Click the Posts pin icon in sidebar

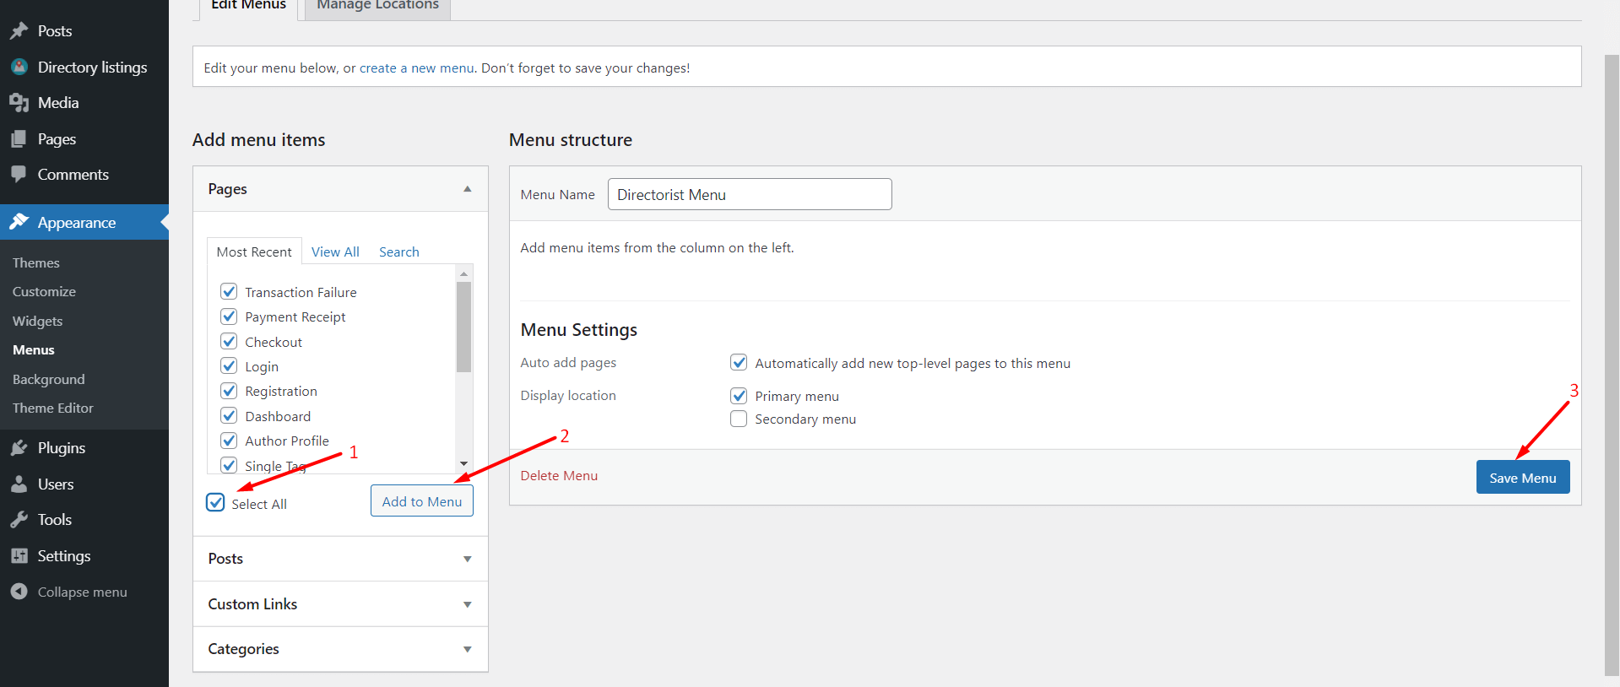tap(19, 31)
